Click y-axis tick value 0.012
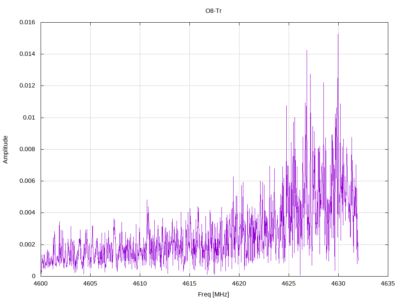 (27, 86)
